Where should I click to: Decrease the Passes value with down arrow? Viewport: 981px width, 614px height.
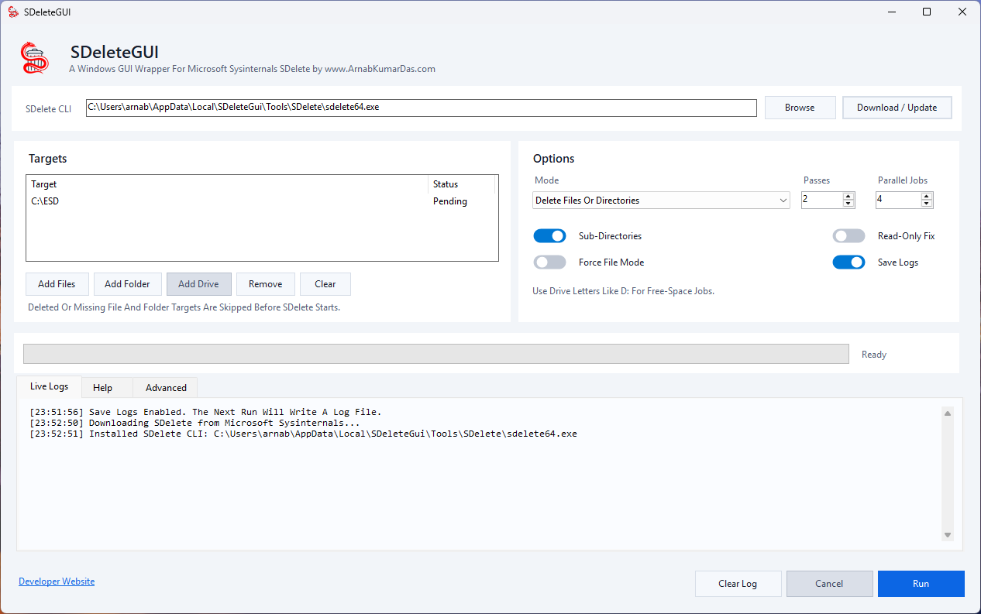[x=848, y=204]
